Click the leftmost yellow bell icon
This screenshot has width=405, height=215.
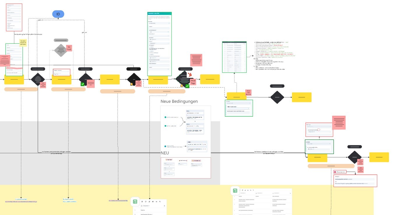coord(131,85)
